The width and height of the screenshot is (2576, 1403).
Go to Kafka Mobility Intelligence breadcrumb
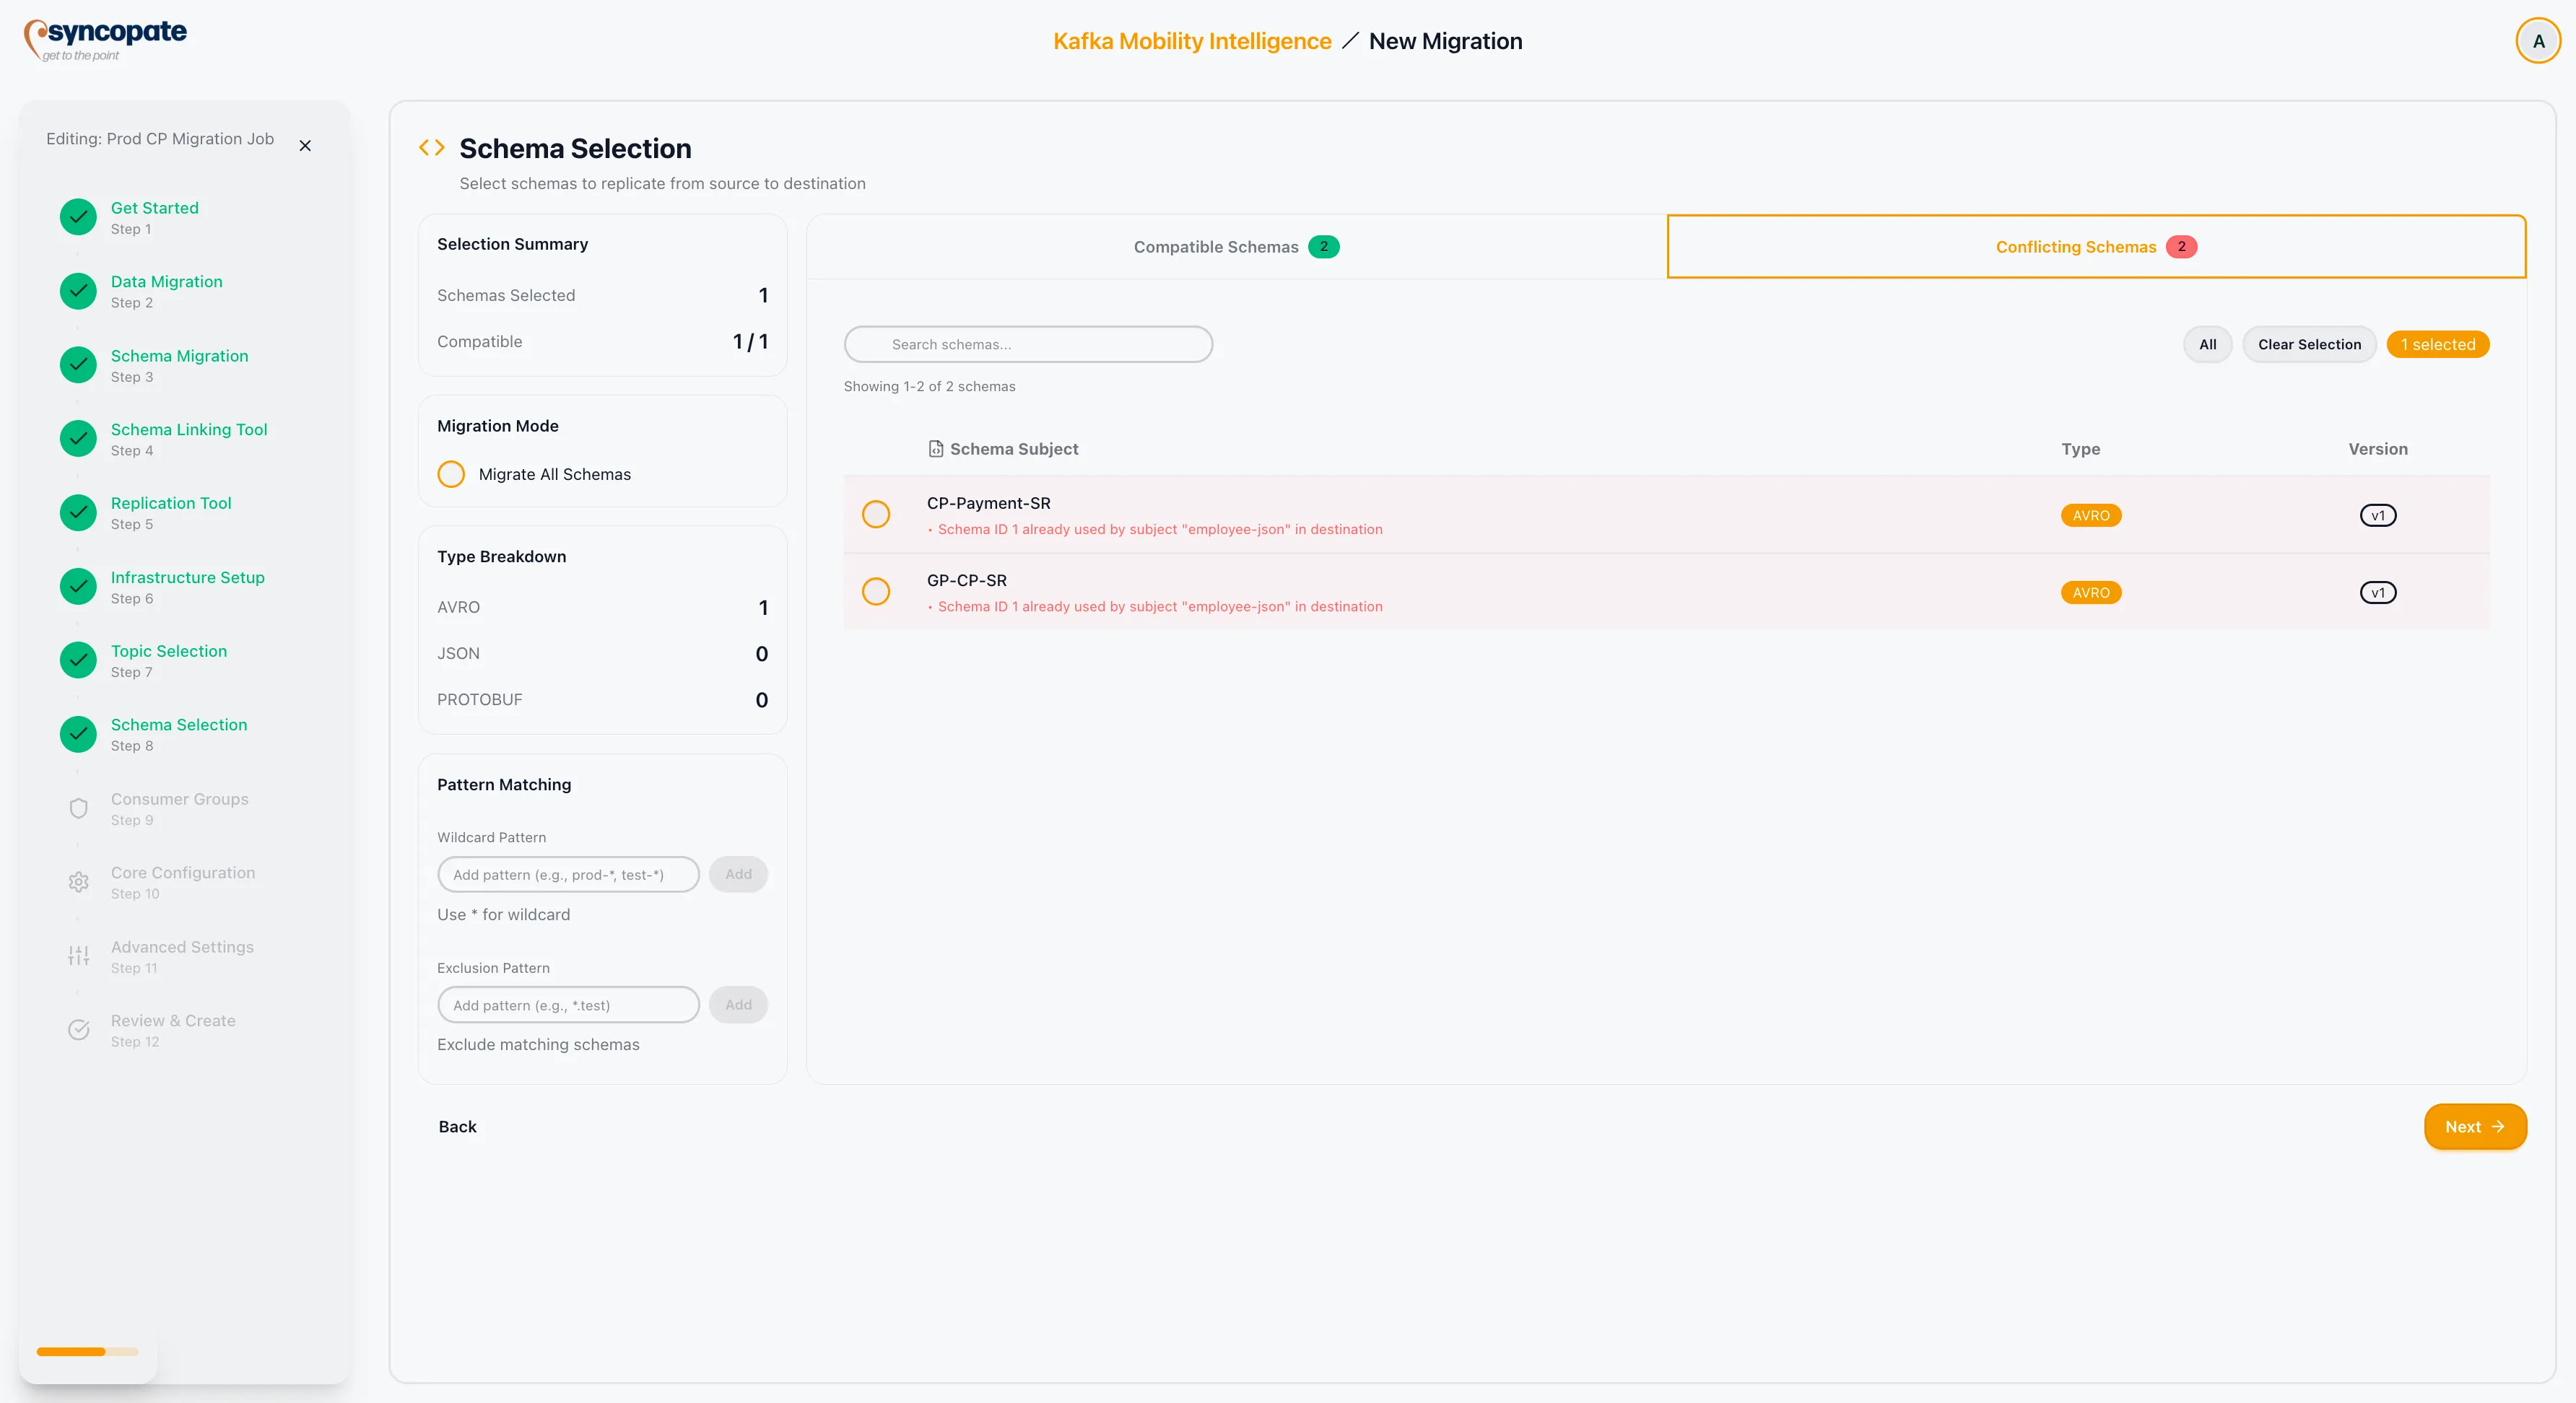pyautogui.click(x=1191, y=41)
